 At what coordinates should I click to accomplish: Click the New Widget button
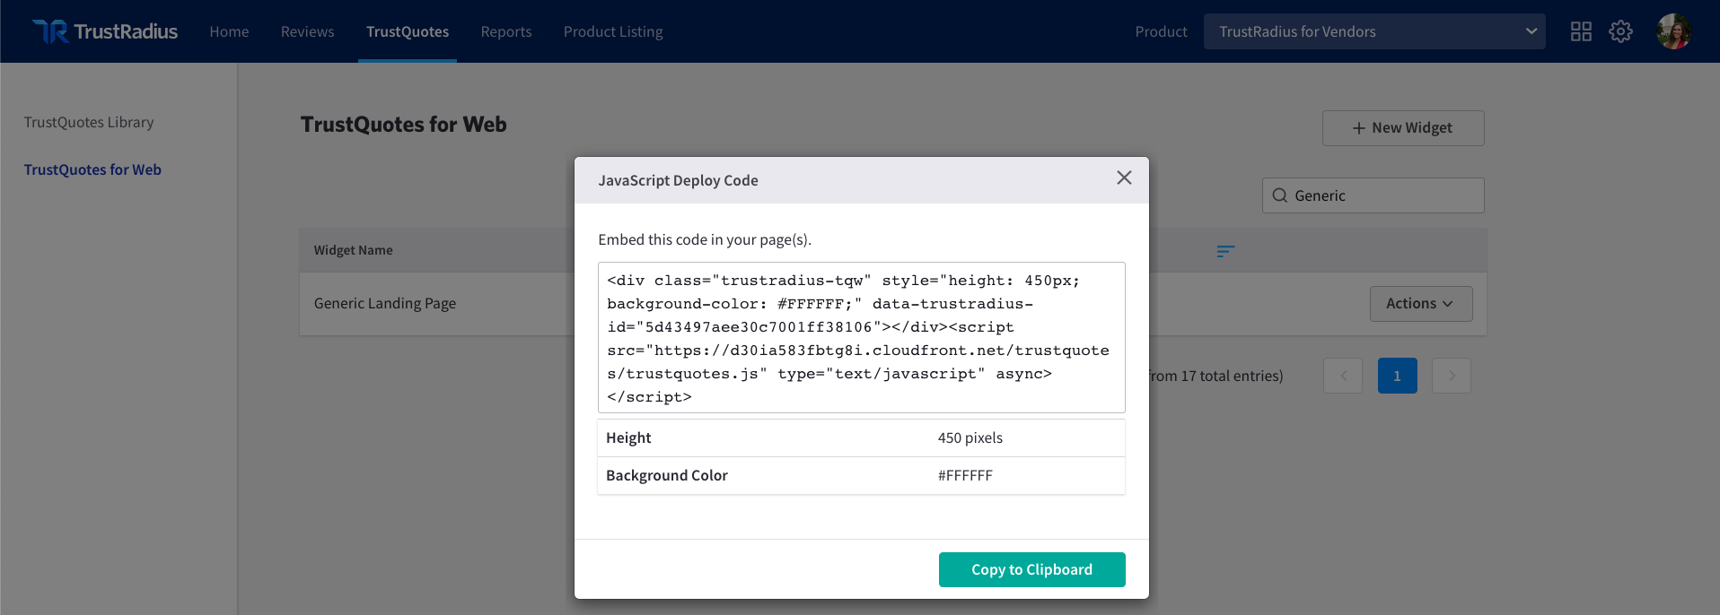[1403, 128]
